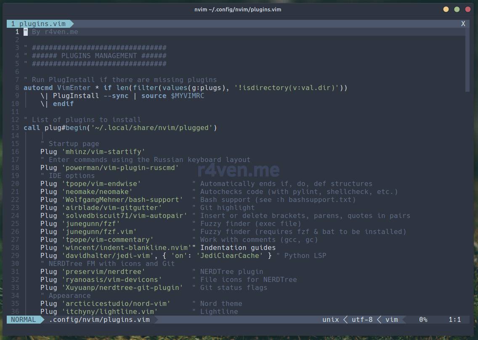Click the 1:1 cursor position indicator
The height and width of the screenshot is (340, 478).
tap(454, 319)
